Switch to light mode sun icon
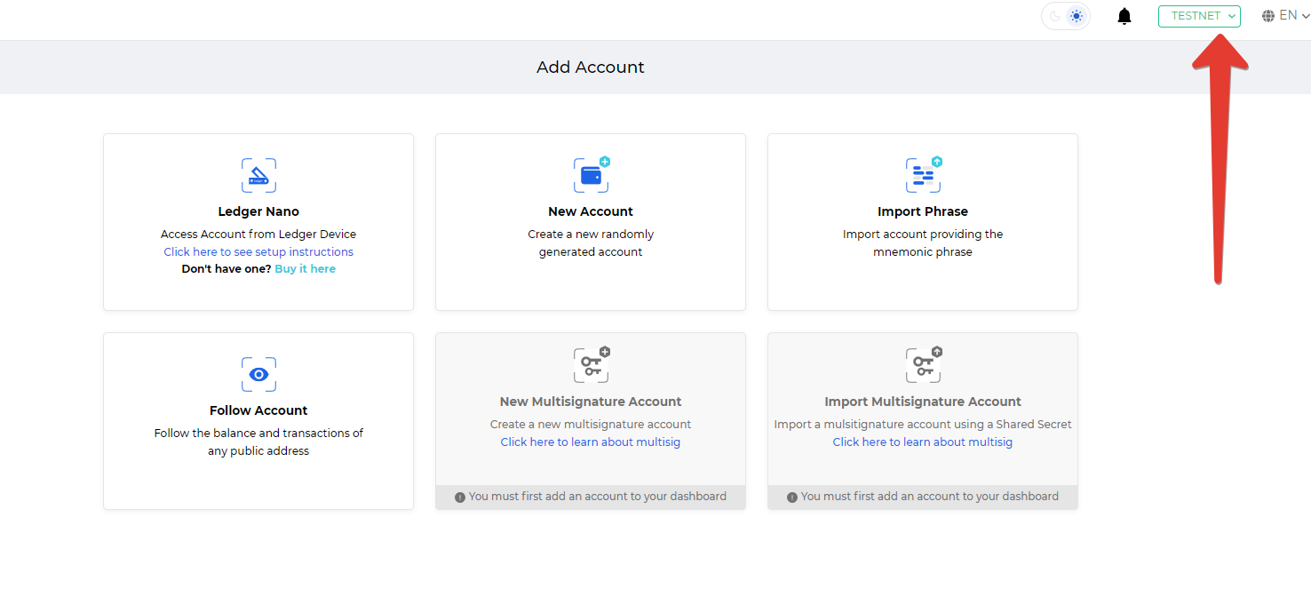 pyautogui.click(x=1077, y=16)
